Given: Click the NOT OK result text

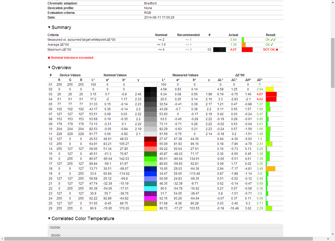Looking at the screenshot, I should coord(271,50).
